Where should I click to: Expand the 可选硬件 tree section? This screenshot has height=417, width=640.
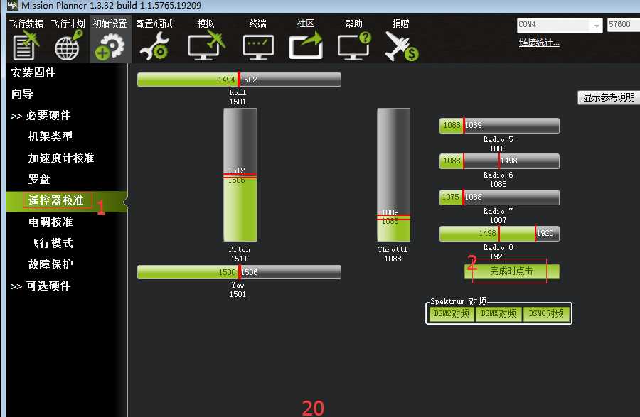click(x=41, y=286)
